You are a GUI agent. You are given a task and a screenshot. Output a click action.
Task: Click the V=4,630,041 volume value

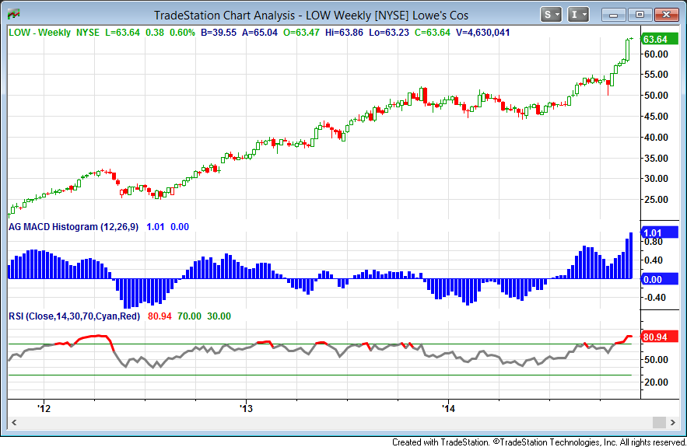click(482, 33)
